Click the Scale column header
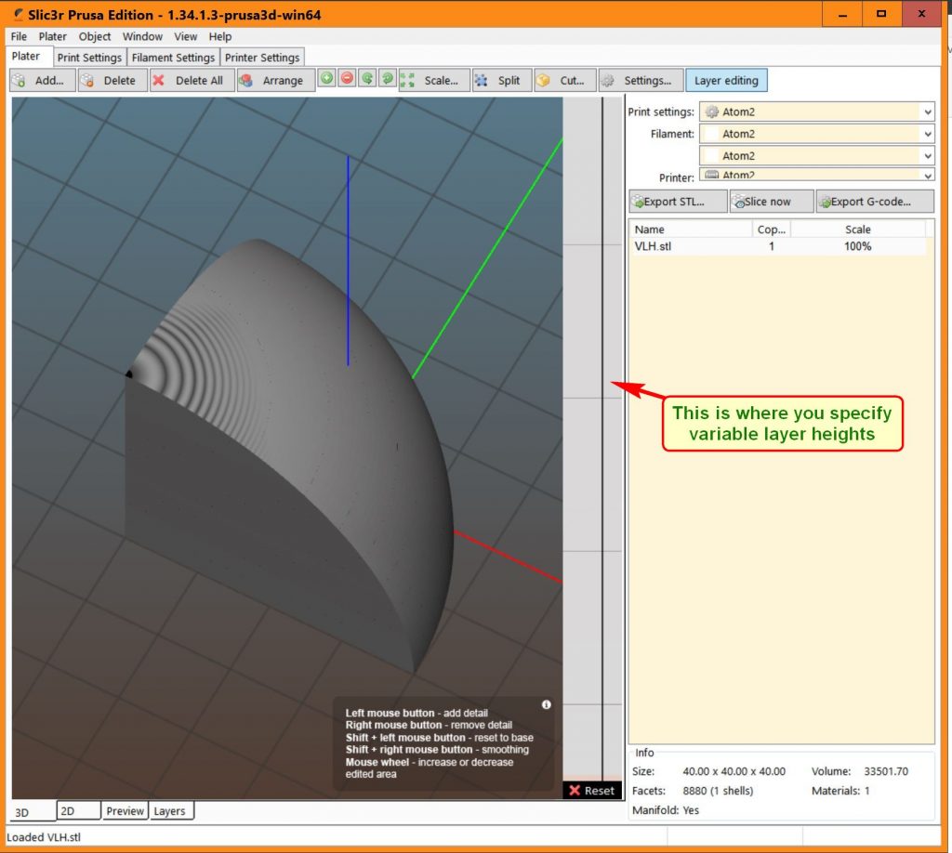This screenshot has width=952, height=853. (x=858, y=230)
